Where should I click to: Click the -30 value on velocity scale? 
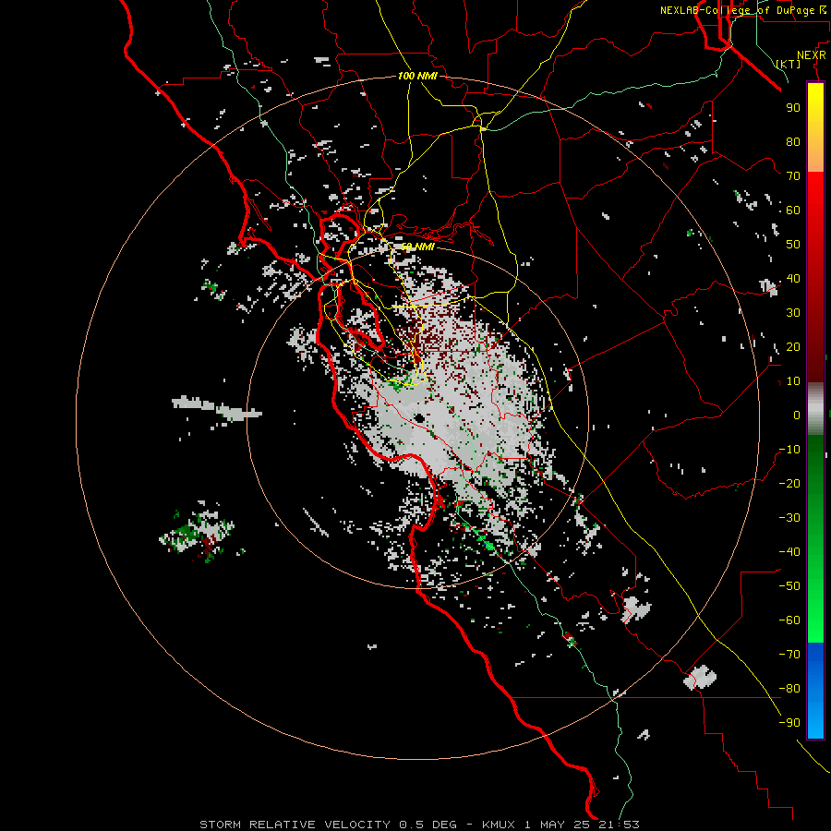tap(789, 518)
